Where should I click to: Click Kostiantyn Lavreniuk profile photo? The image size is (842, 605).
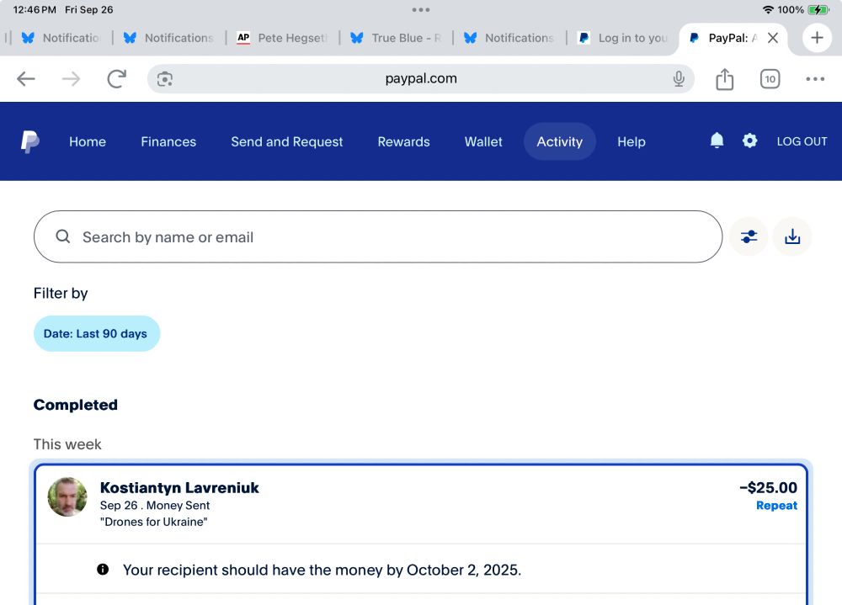click(x=67, y=496)
